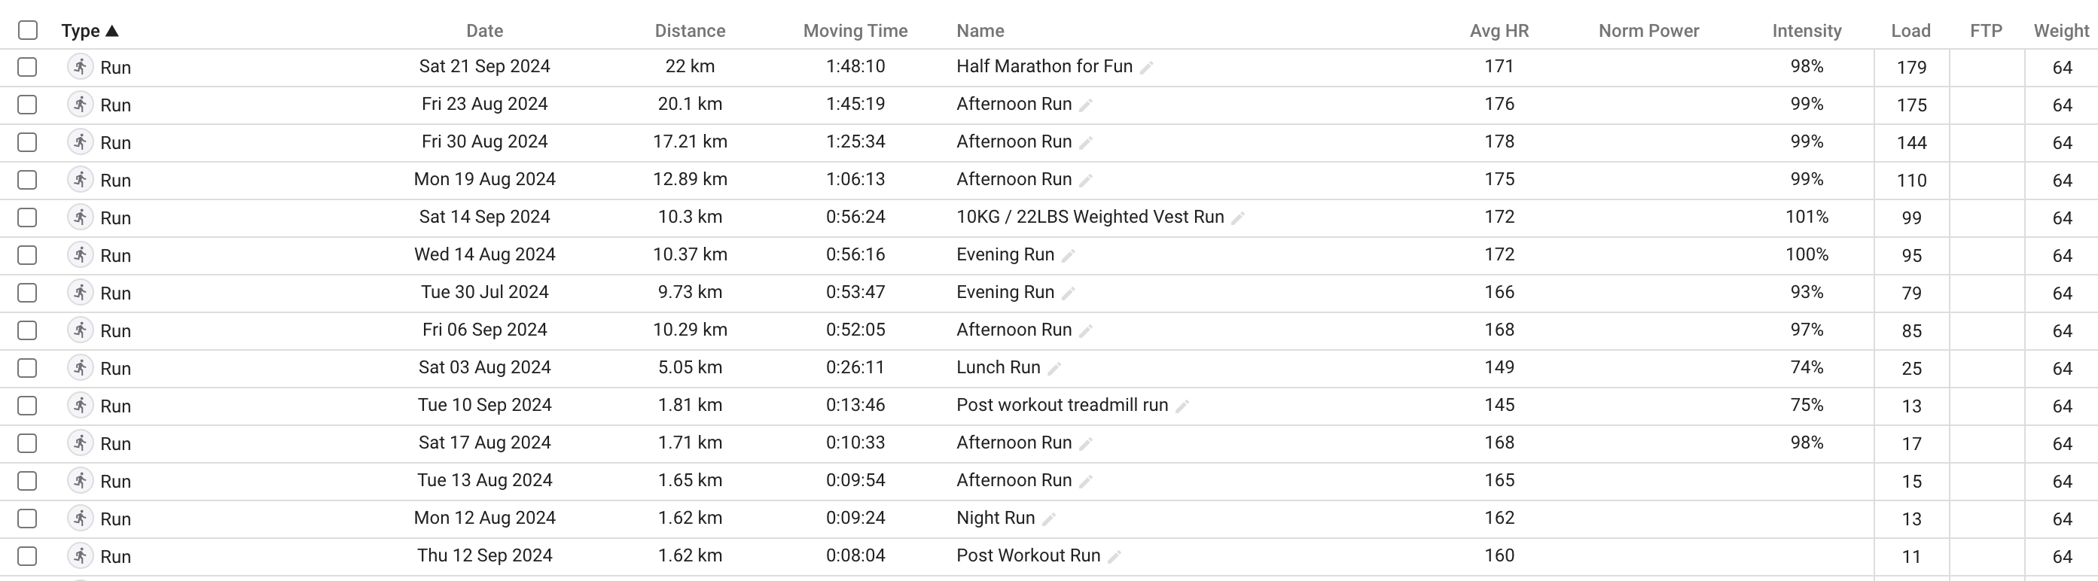Toggle the select-all checkbox in header

(x=28, y=30)
